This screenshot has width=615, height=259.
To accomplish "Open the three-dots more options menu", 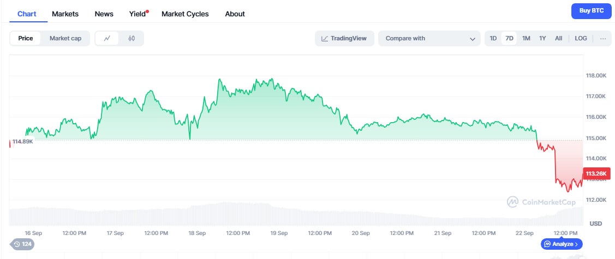I will point(602,38).
